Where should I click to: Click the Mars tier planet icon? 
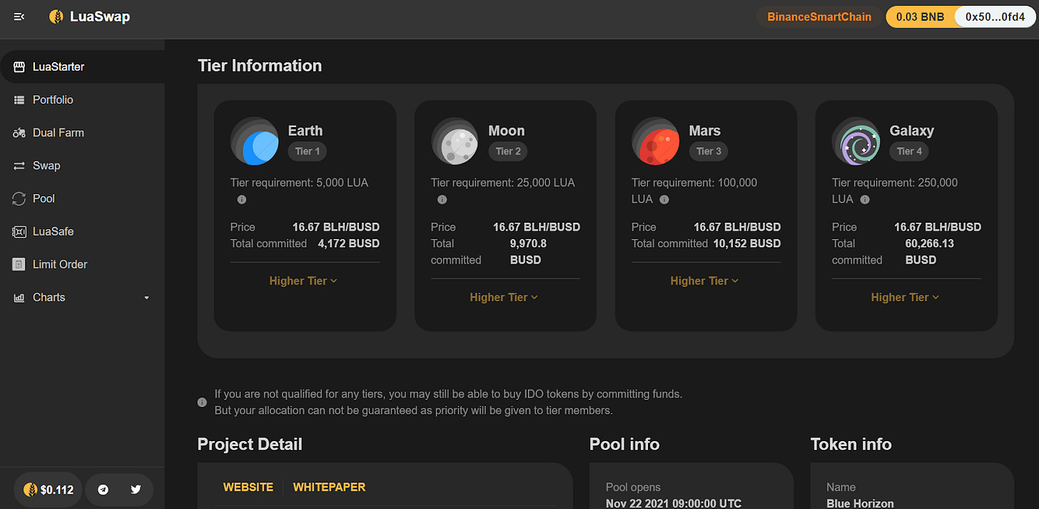(x=656, y=141)
